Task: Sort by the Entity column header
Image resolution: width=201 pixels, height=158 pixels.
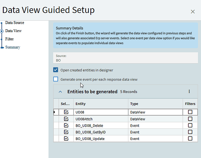Action: [x=81, y=104]
